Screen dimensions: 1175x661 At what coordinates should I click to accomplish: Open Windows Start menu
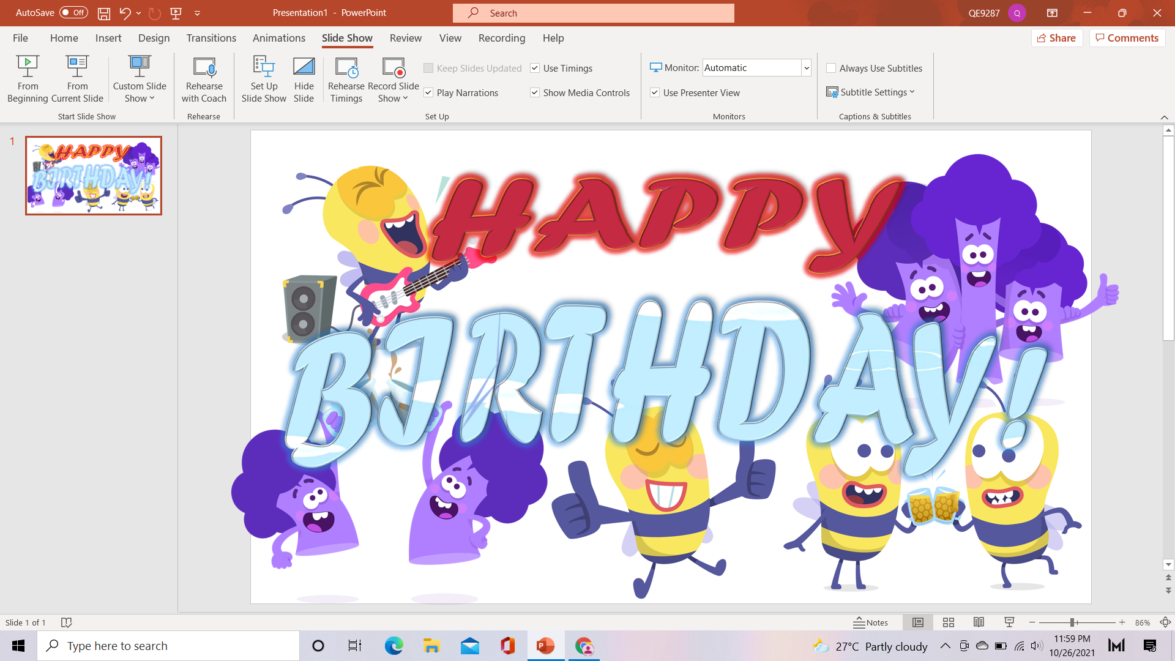tap(18, 646)
